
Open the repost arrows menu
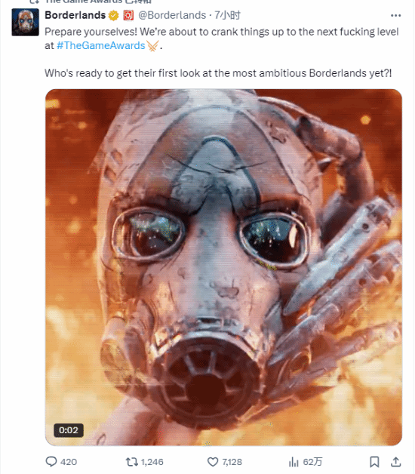pos(131,462)
